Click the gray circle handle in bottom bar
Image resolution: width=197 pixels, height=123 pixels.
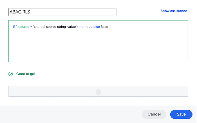98,92
